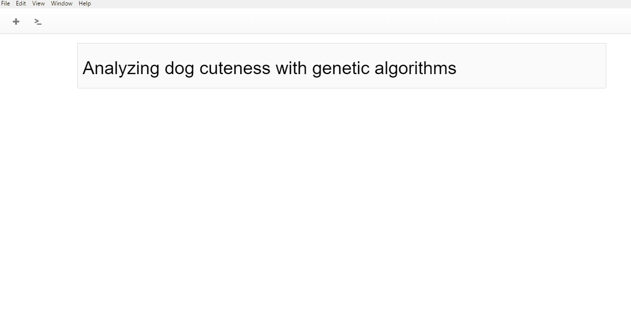Image resolution: width=631 pixels, height=335 pixels.
Task: Click the left gutter beside the heading cell
Action: coord(39,66)
